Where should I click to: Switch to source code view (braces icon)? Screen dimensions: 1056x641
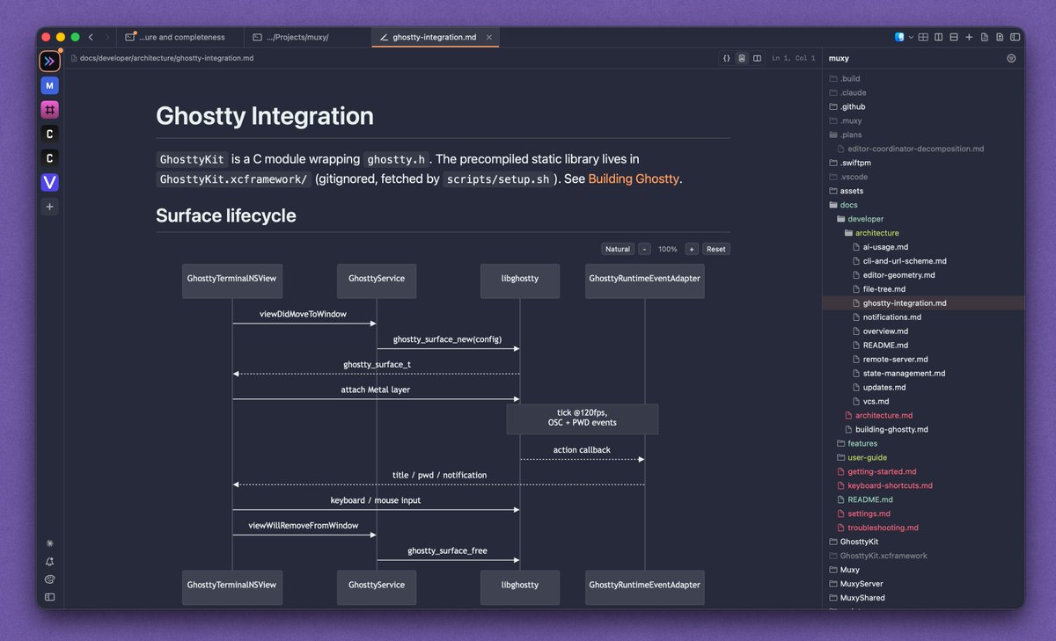(726, 58)
